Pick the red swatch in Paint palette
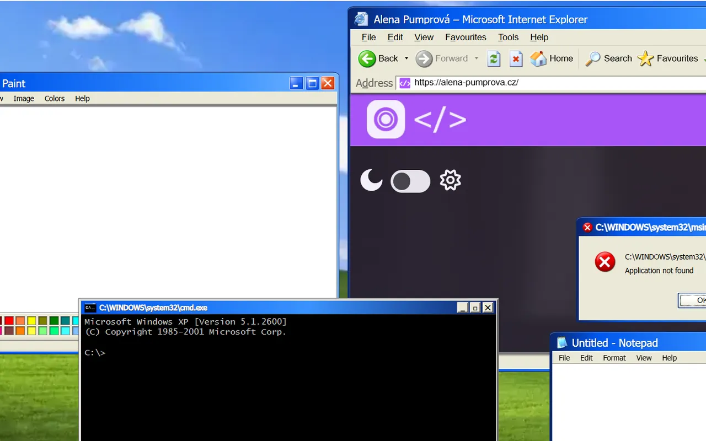706x441 pixels. tap(9, 321)
